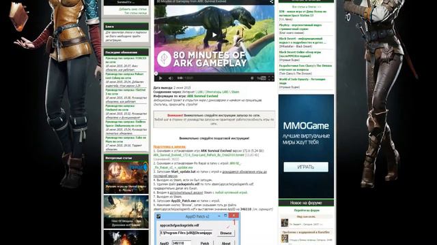Click the 'Перейти на форум' link
The width and height of the screenshot is (437, 245).
pyautogui.click(x=307, y=210)
